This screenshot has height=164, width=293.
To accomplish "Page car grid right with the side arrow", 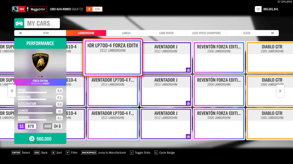I will coord(280,91).
